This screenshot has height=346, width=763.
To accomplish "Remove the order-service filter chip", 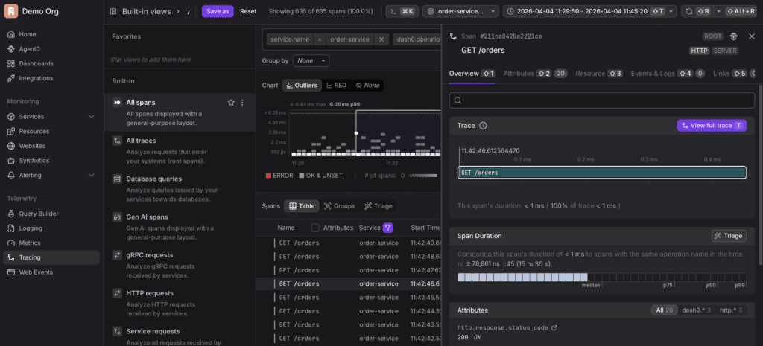I will coord(381,39).
